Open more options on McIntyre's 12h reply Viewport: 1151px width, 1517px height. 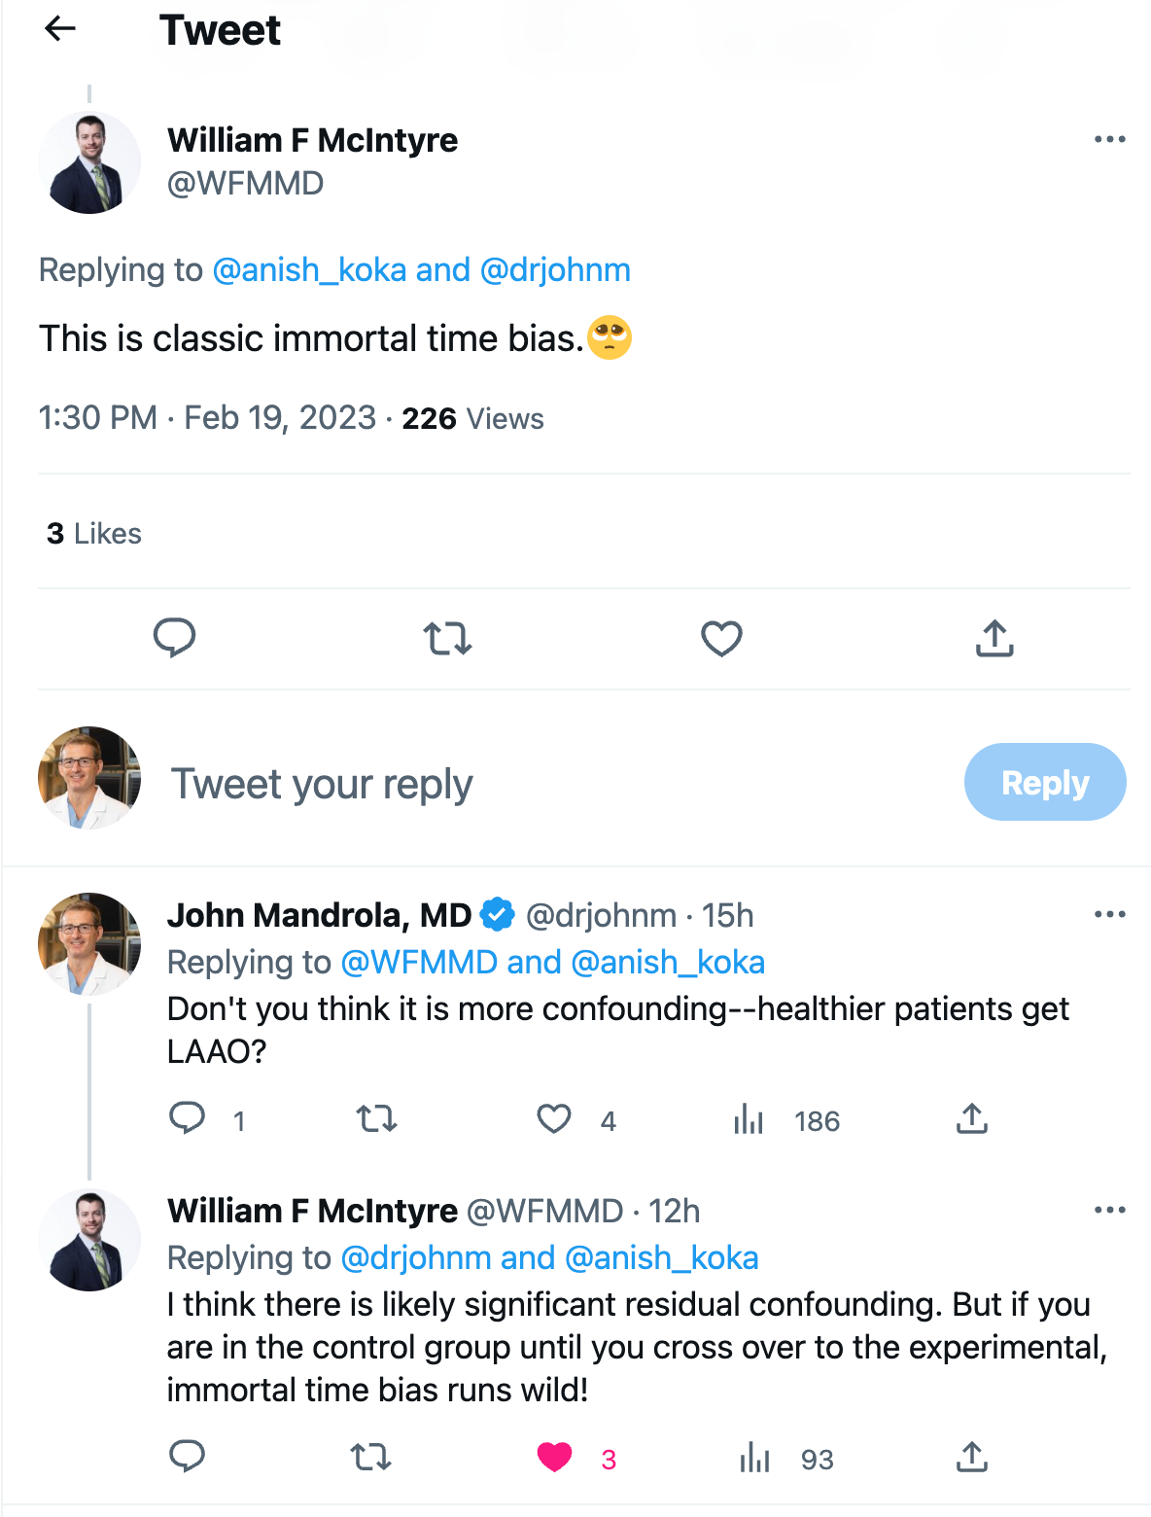(x=1109, y=1210)
